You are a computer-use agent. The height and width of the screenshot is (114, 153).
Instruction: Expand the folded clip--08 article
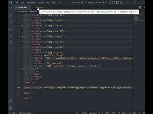click(22, 47)
